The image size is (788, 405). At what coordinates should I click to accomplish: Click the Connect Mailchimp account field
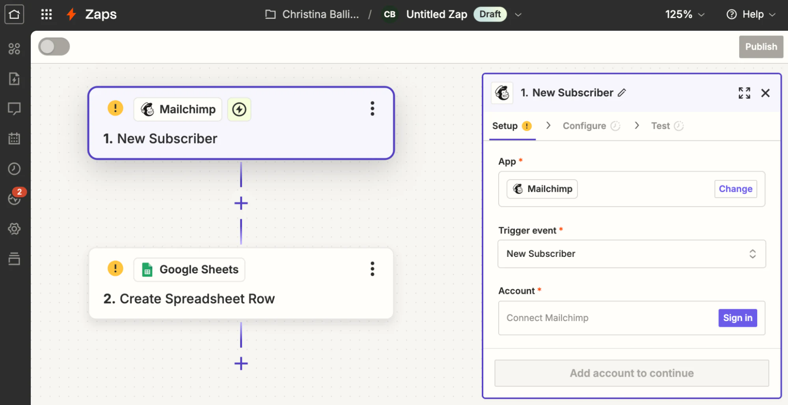(x=632, y=318)
